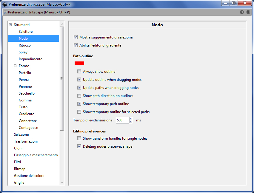Image resolution: width=254 pixels, height=193 pixels.
Task: Go to Gestione del colore settings
Action: click(x=29, y=176)
